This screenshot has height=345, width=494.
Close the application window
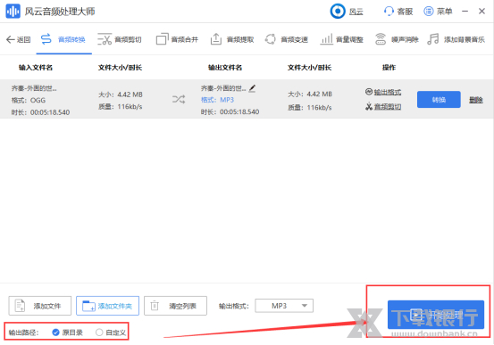point(481,12)
